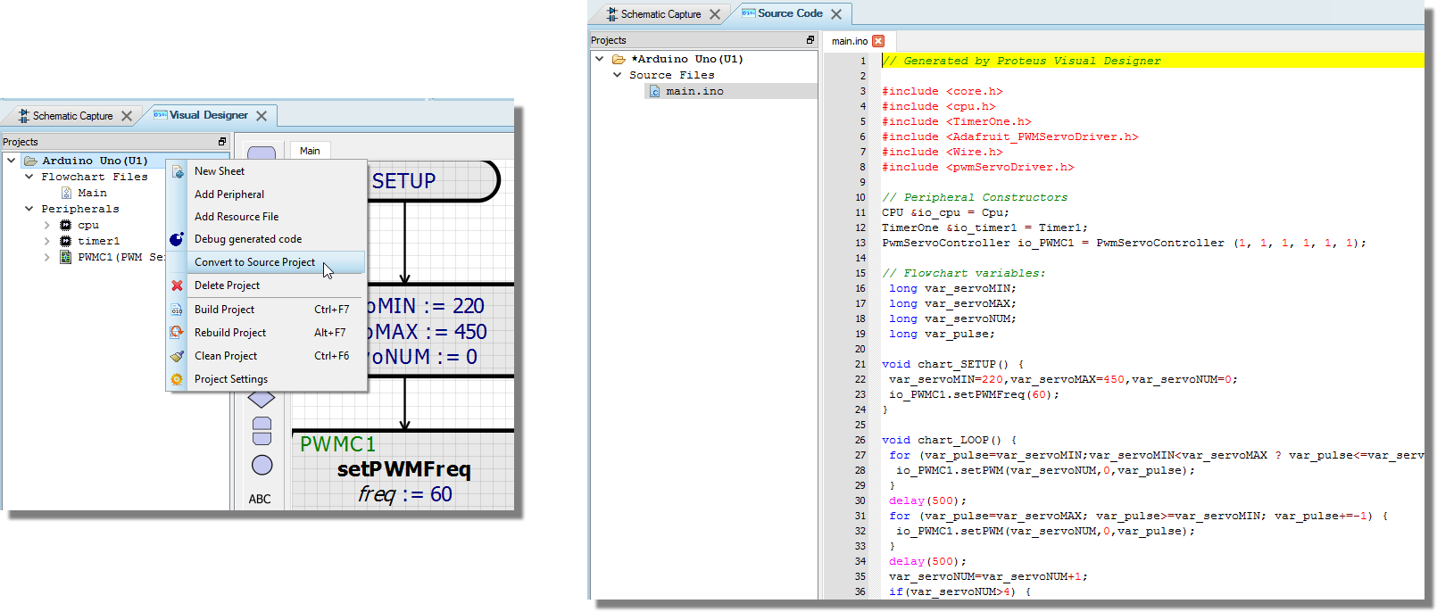The height and width of the screenshot is (612, 1437).
Task: Click the red X Delete Project icon
Action: point(177,285)
